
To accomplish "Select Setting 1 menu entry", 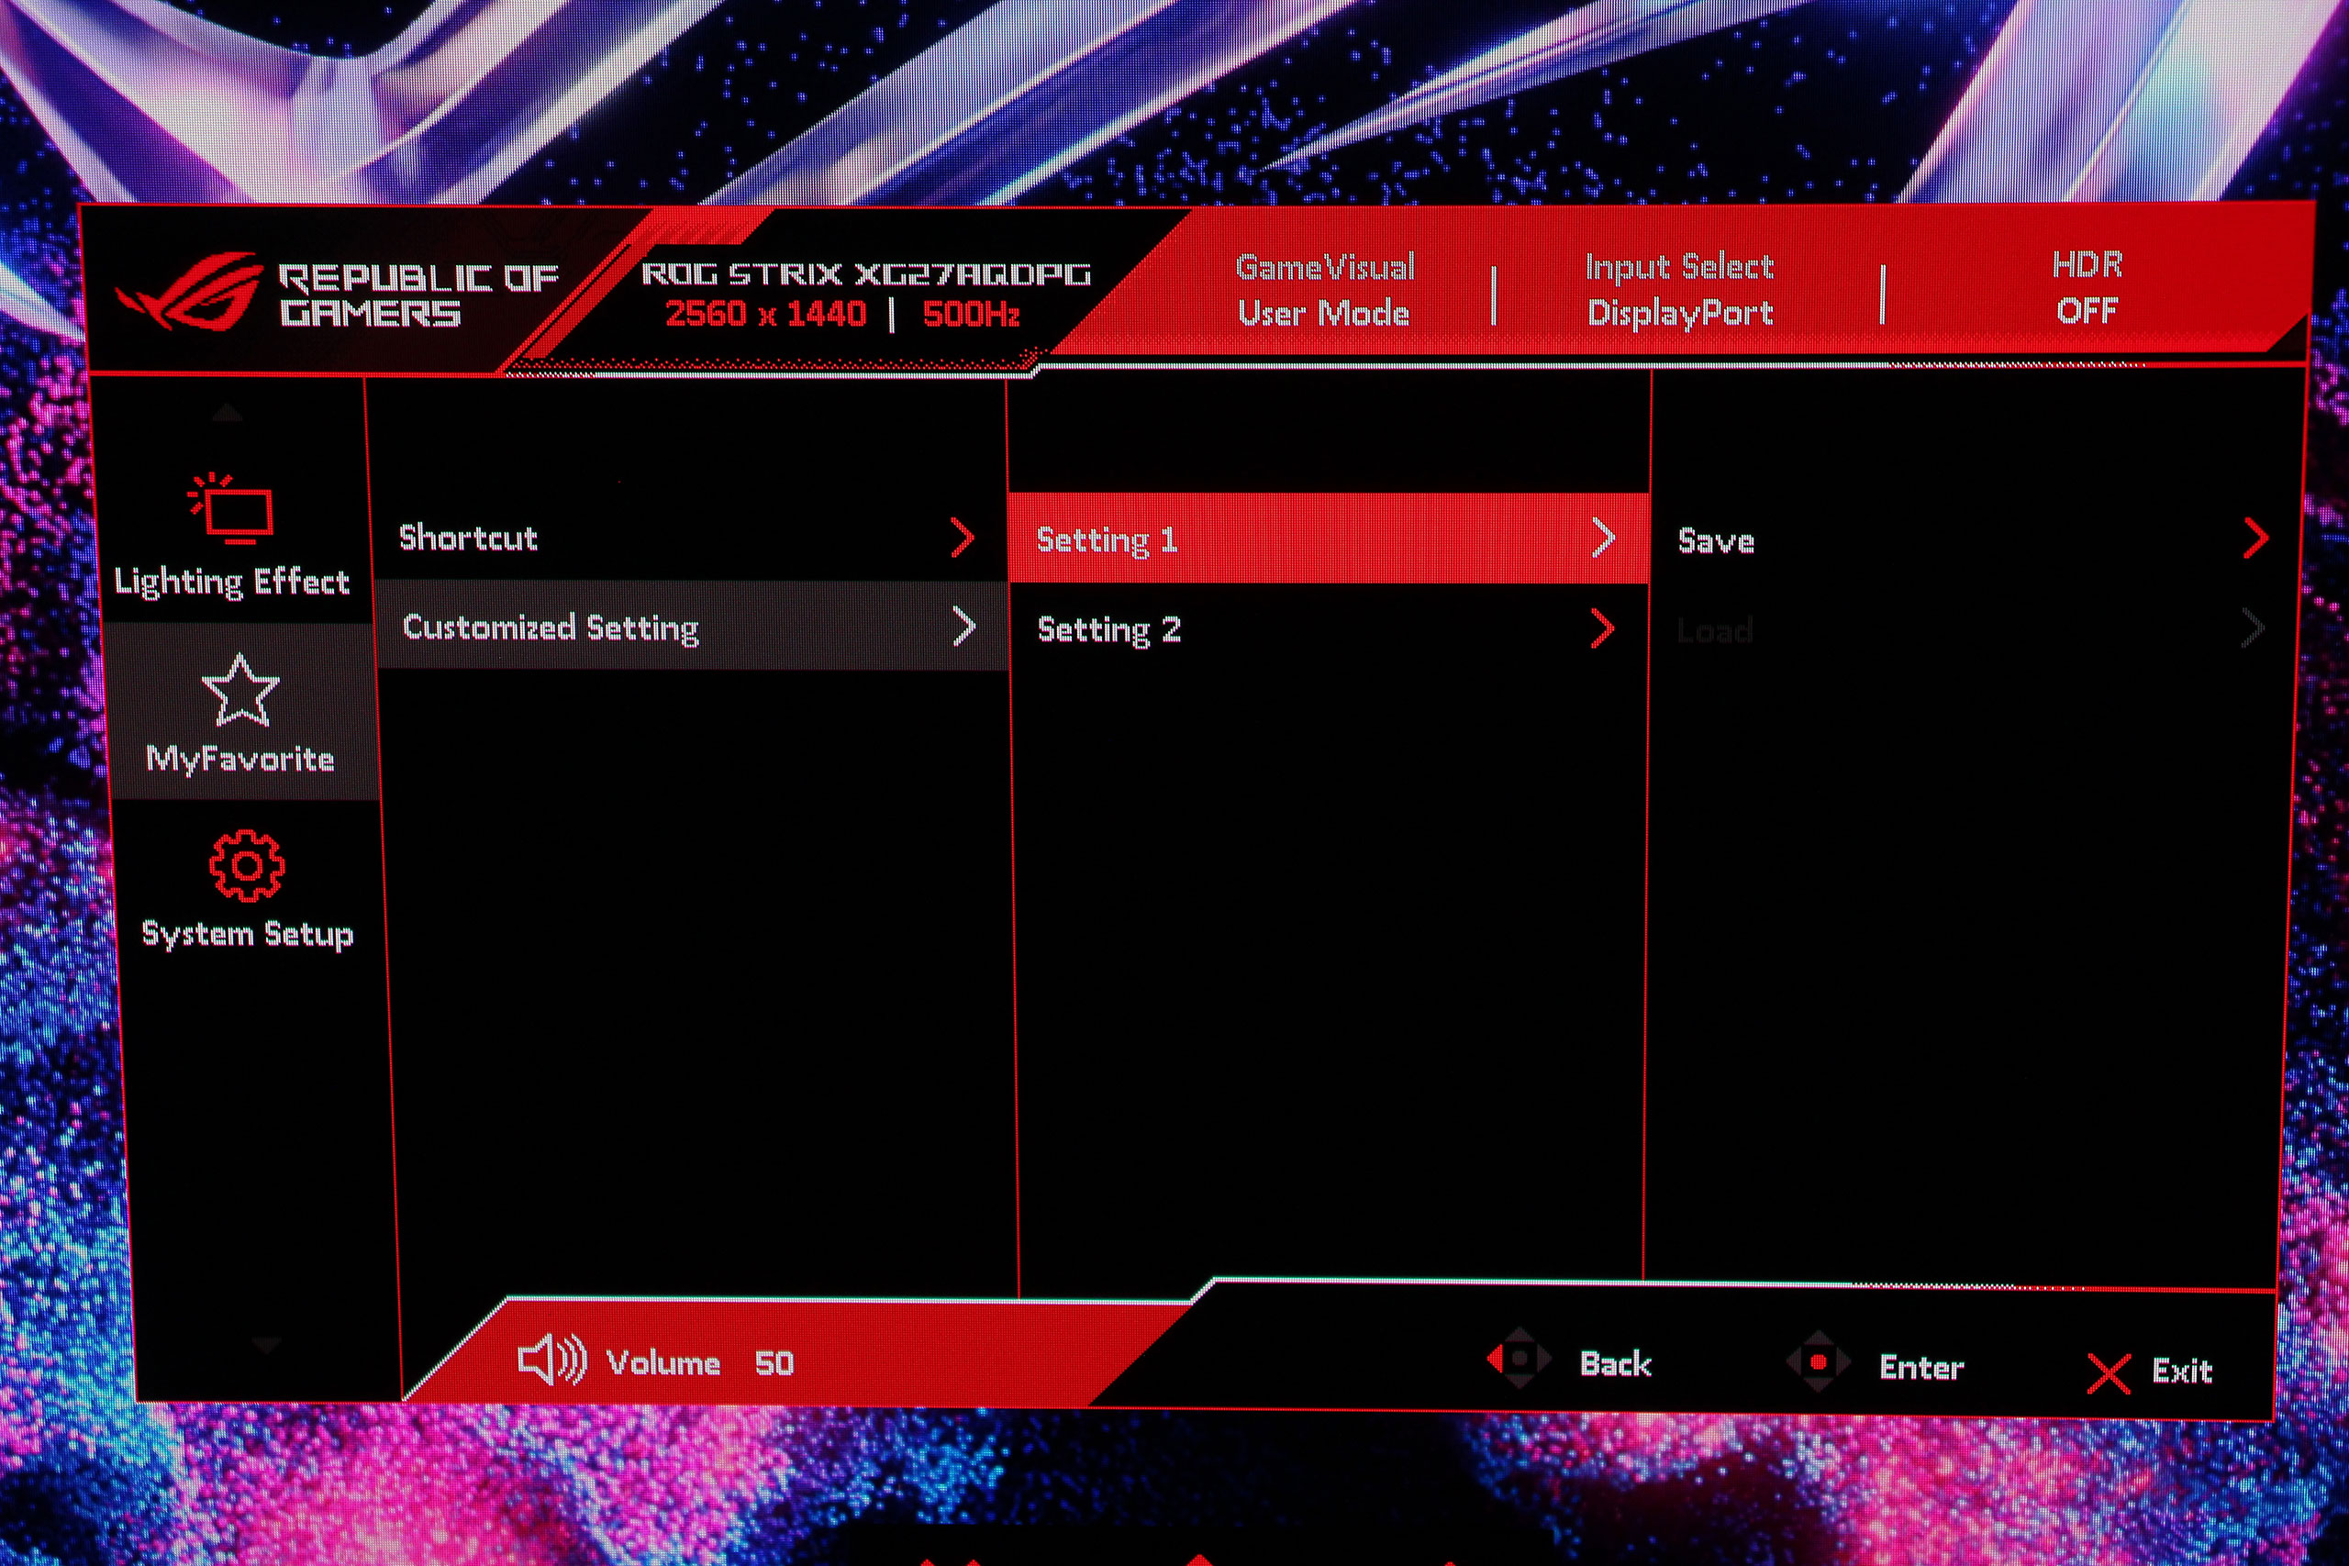I will [x=1107, y=540].
